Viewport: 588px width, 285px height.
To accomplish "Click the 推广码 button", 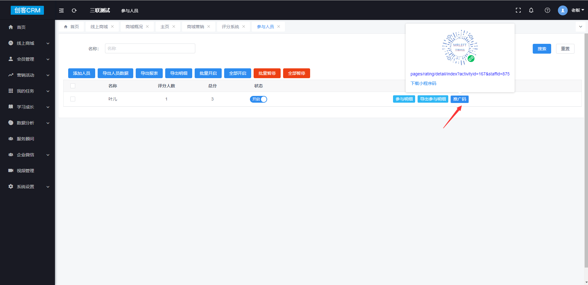I will click(460, 99).
